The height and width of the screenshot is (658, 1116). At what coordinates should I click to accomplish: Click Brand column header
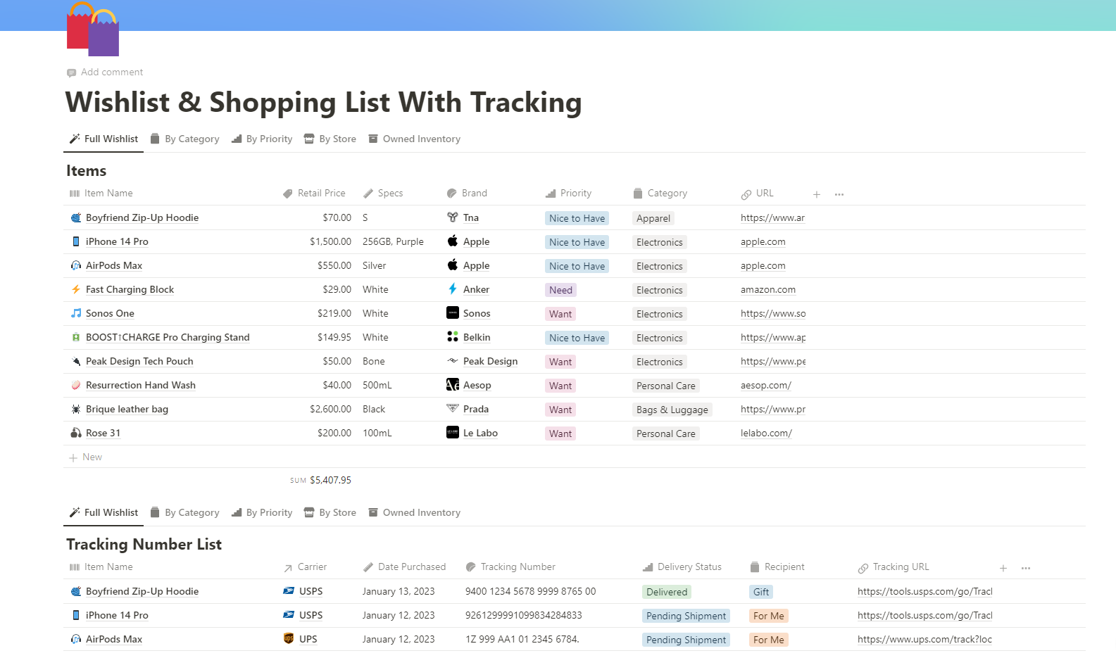467,193
